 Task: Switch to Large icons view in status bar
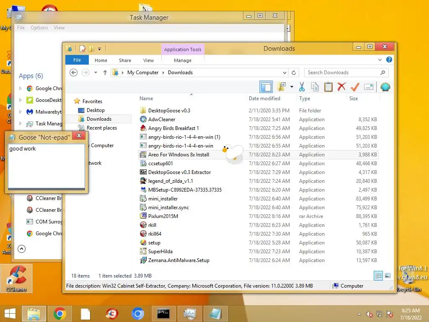coord(388,276)
